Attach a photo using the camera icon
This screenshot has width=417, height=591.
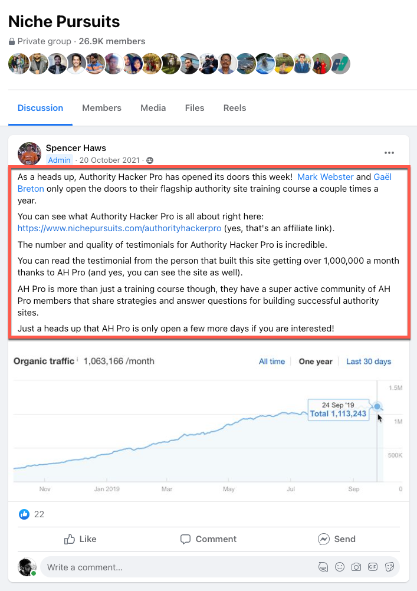[356, 567]
